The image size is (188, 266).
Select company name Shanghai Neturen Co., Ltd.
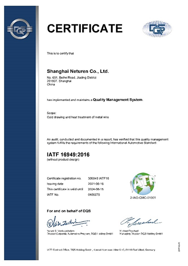click(78, 71)
